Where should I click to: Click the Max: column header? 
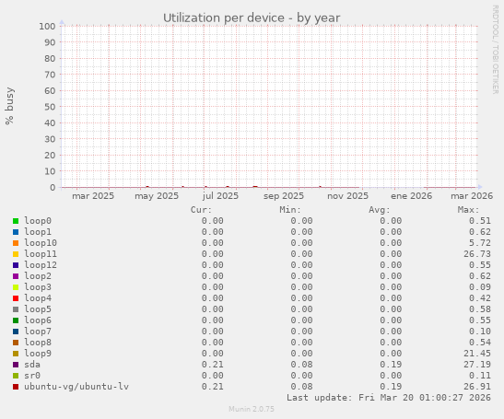pos(468,210)
